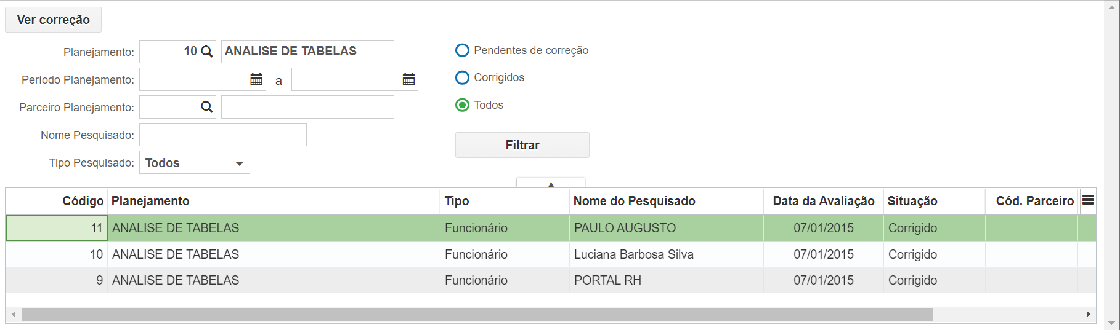1120x330 pixels.
Task: Sort by the Código column header
Action: tap(83, 201)
